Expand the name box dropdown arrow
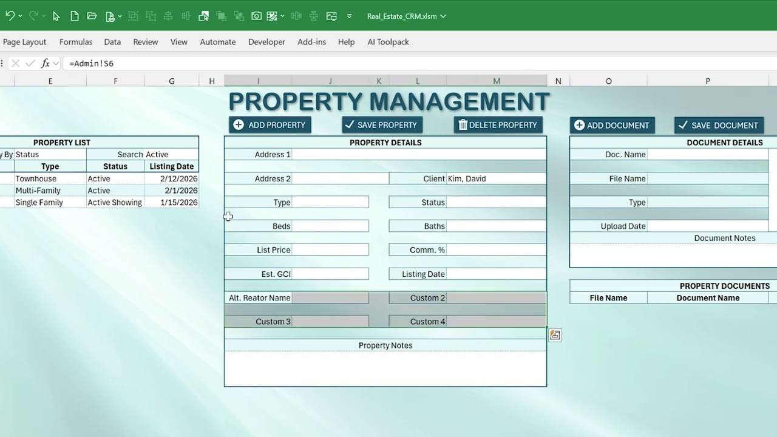This screenshot has height=437, width=777. [x=56, y=63]
